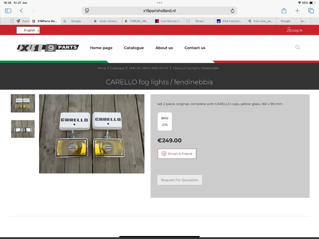Switch to the AXA Insurance tab
Viewport: 319px width, 239px height.
(230, 21)
